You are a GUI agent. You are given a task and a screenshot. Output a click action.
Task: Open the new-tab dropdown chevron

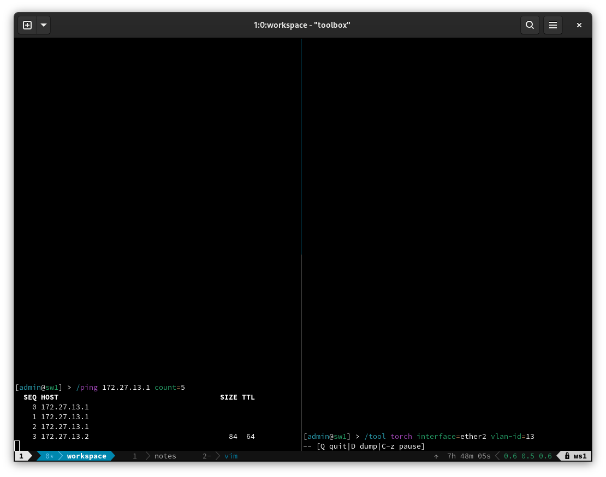pyautogui.click(x=44, y=25)
